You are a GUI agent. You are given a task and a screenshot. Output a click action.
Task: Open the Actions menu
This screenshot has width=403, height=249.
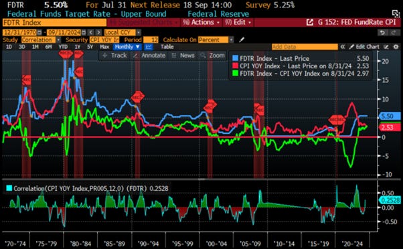coord(201,23)
